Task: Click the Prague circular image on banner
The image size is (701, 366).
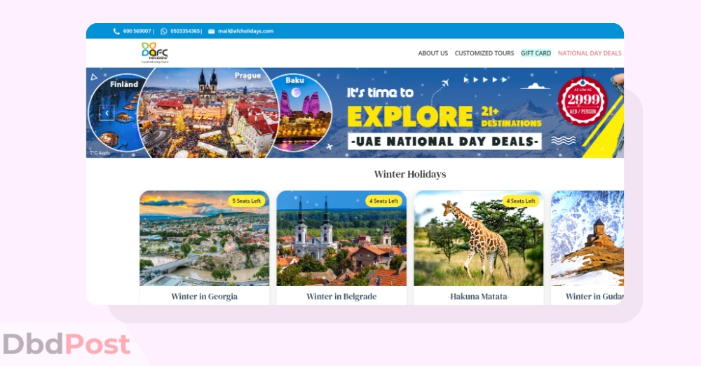Action: coord(208,113)
